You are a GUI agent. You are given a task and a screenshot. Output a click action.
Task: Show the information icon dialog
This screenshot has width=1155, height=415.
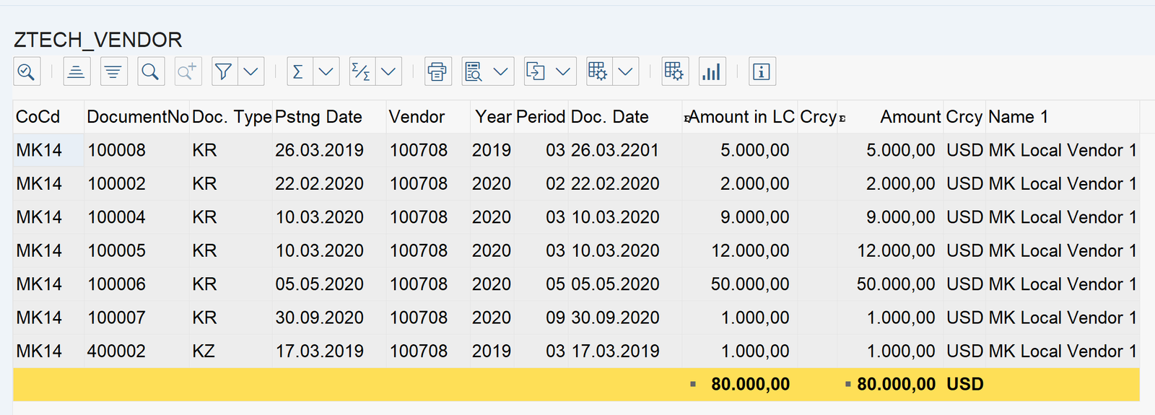click(762, 71)
